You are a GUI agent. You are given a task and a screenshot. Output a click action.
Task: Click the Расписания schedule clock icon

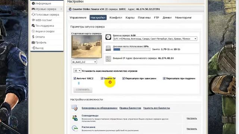click(75, 128)
